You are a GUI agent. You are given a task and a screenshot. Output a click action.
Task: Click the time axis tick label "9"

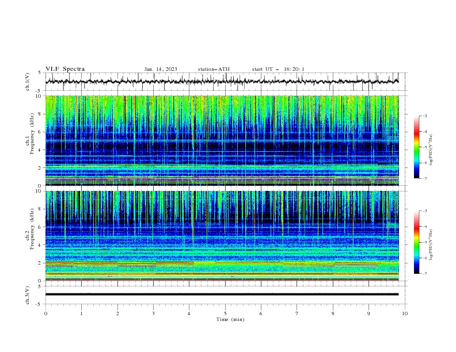[368, 313]
